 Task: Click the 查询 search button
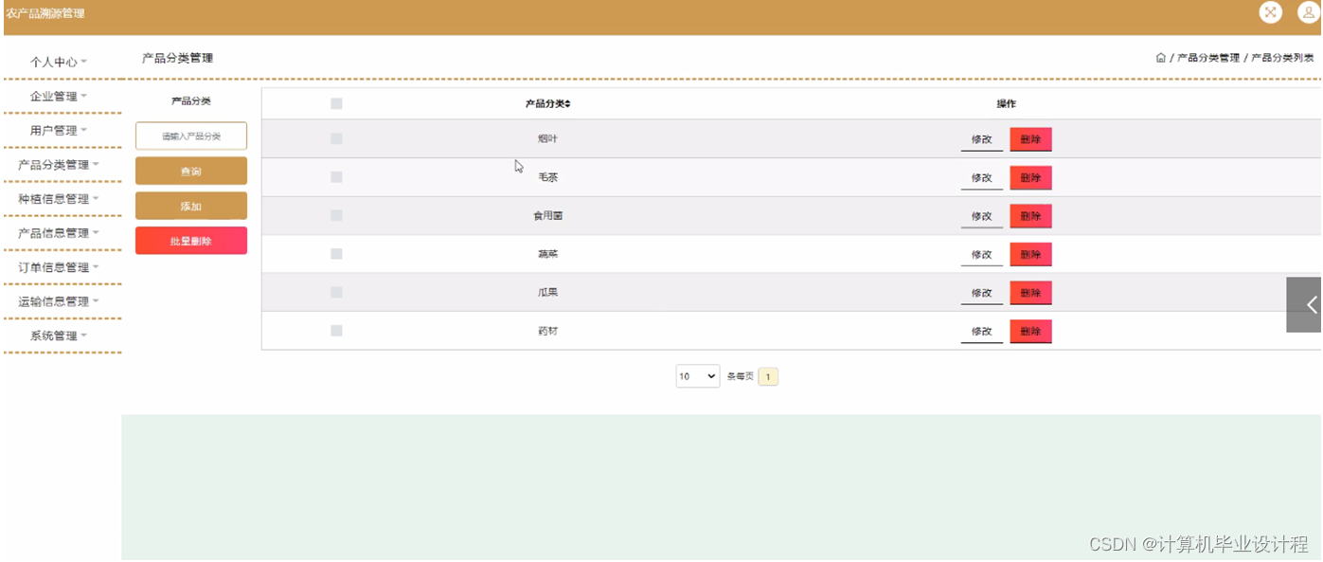point(191,172)
